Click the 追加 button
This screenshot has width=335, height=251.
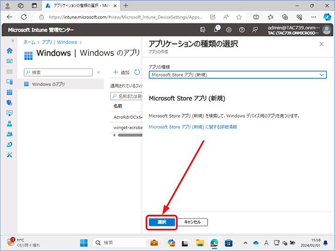pyautogui.click(x=121, y=72)
